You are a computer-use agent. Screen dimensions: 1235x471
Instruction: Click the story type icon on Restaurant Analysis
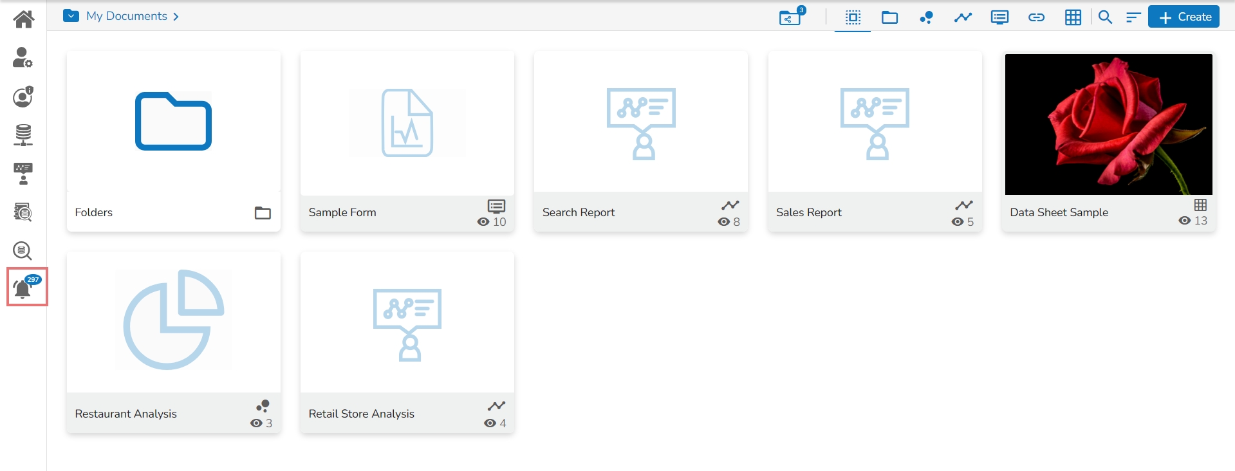pos(263,406)
